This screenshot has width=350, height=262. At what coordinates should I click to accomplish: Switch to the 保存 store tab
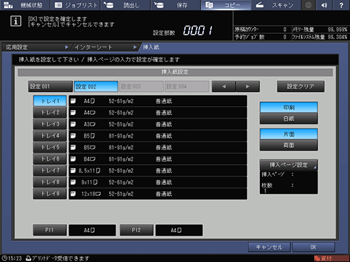click(175, 5)
